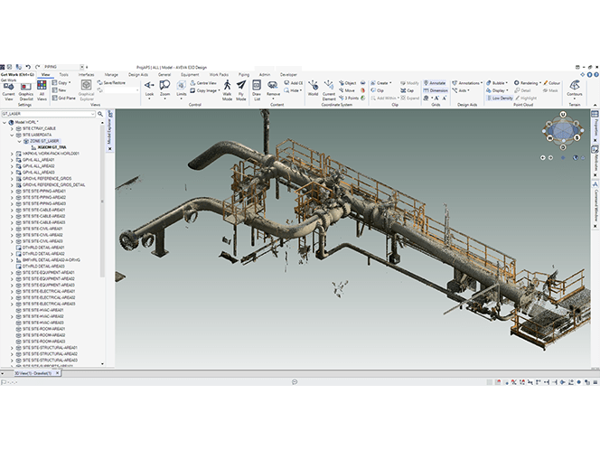The height and width of the screenshot is (450, 600).
Task: Activate Fly Mode navigation
Action: click(241, 89)
